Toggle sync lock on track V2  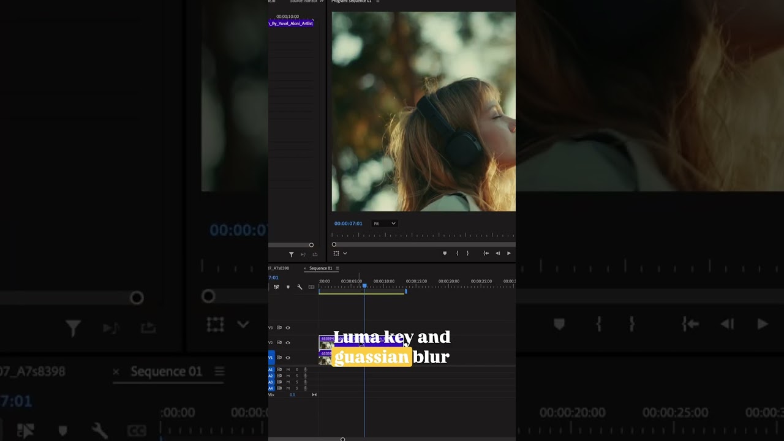click(x=279, y=342)
